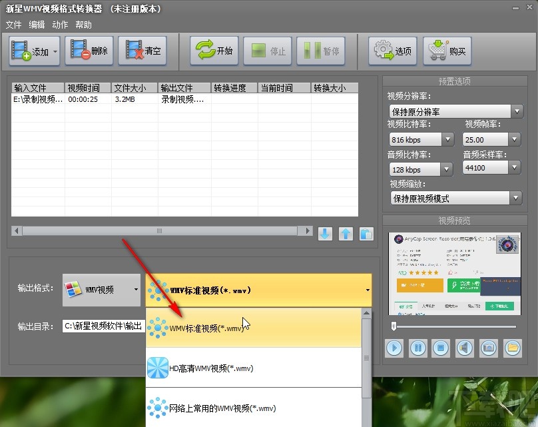Click right arrow of file list scrollbar
The width and height of the screenshot is (538, 427).
[x=307, y=230]
